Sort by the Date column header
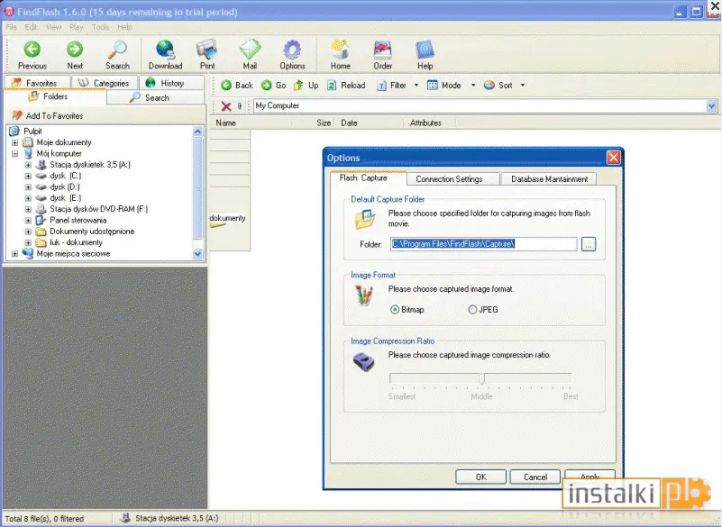This screenshot has height=527, width=722. pos(370,123)
